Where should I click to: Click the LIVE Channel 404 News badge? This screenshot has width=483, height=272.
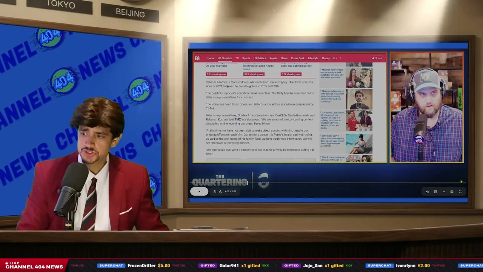(34, 265)
